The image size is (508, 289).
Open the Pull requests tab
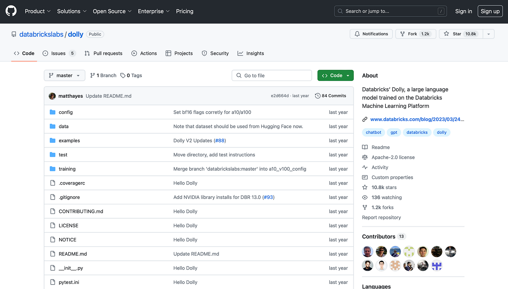coord(104,53)
